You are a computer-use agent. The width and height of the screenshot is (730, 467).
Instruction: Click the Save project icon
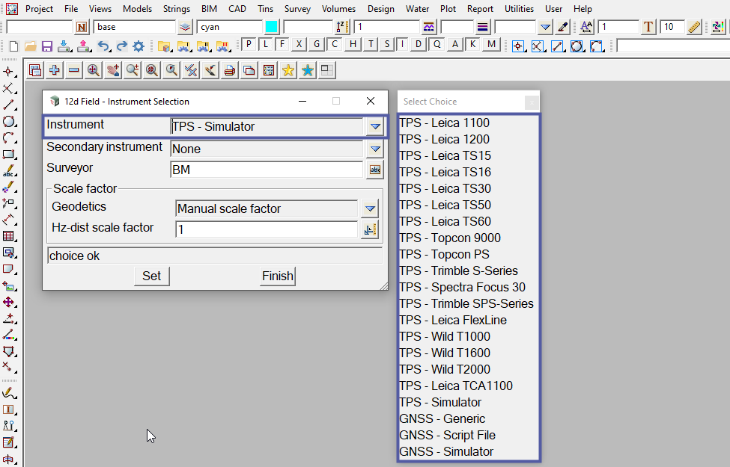coord(46,46)
